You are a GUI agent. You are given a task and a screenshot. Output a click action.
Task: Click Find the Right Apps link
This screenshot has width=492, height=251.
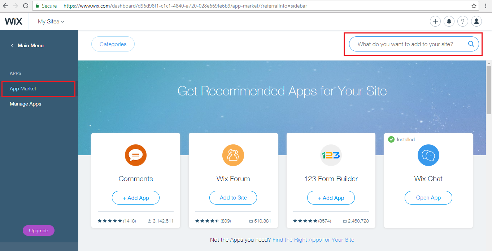pos(313,239)
